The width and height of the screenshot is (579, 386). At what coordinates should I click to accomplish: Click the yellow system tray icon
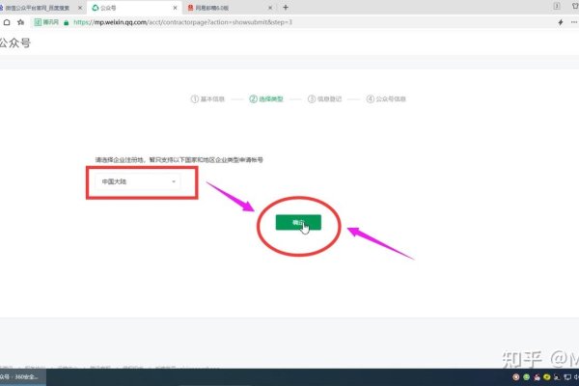pyautogui.click(x=547, y=377)
